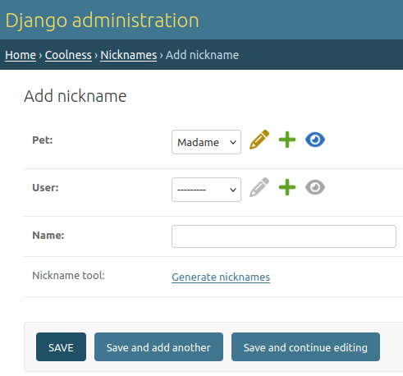Click the Name field label
This screenshot has height=376, width=403.
pos(48,236)
